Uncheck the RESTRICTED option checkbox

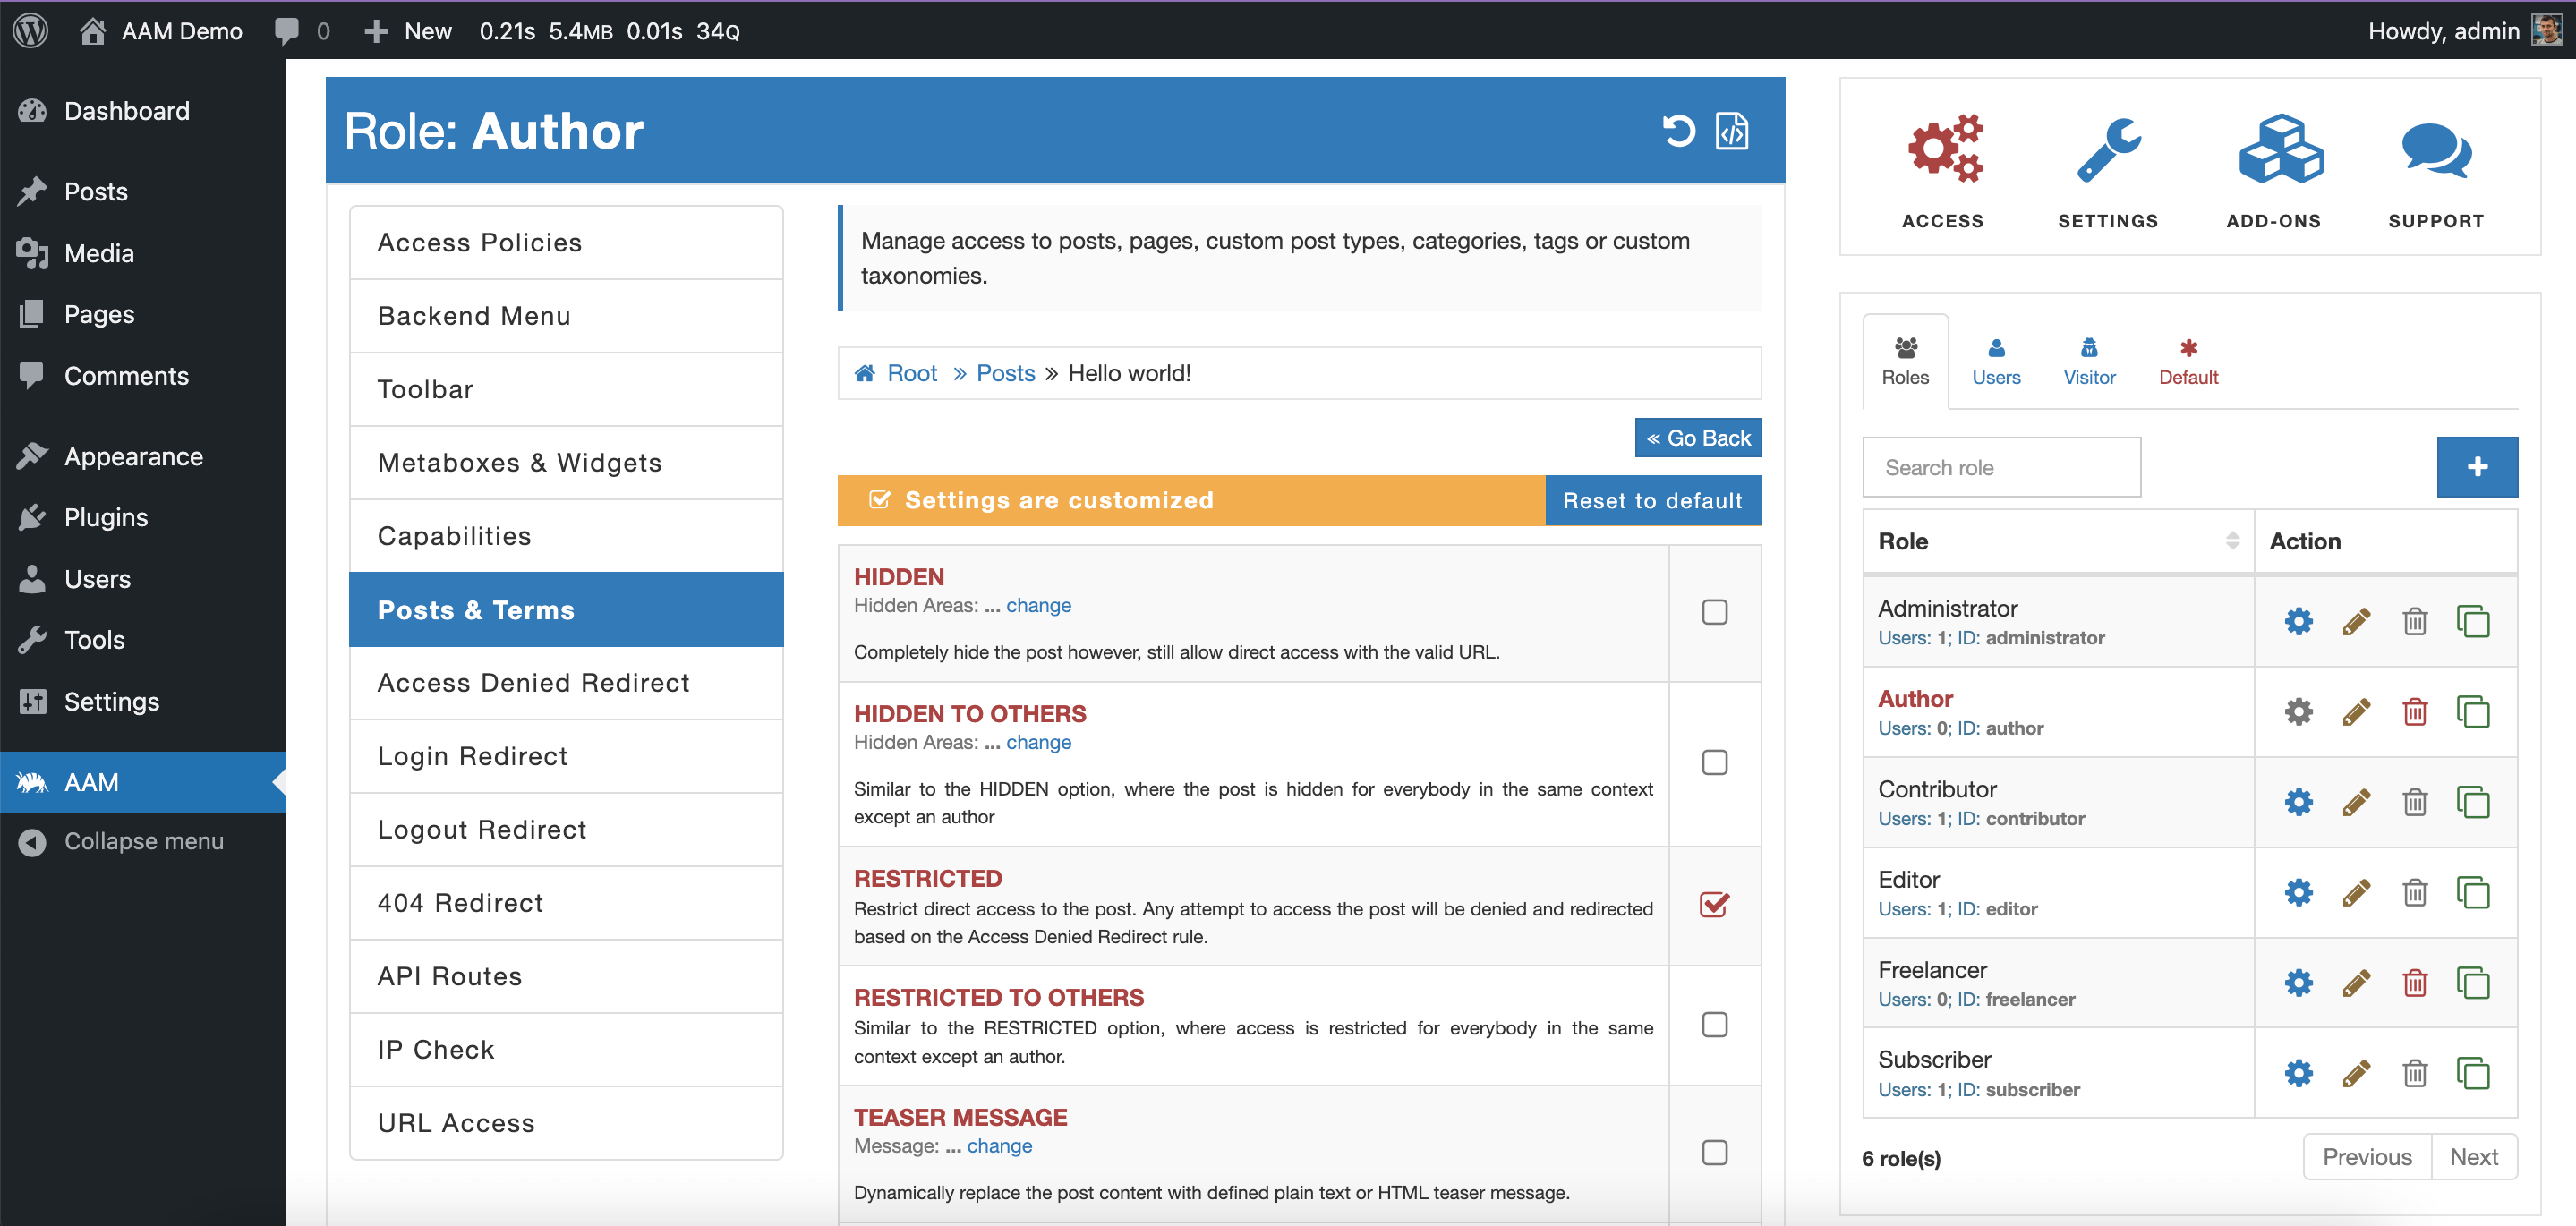click(x=1714, y=904)
